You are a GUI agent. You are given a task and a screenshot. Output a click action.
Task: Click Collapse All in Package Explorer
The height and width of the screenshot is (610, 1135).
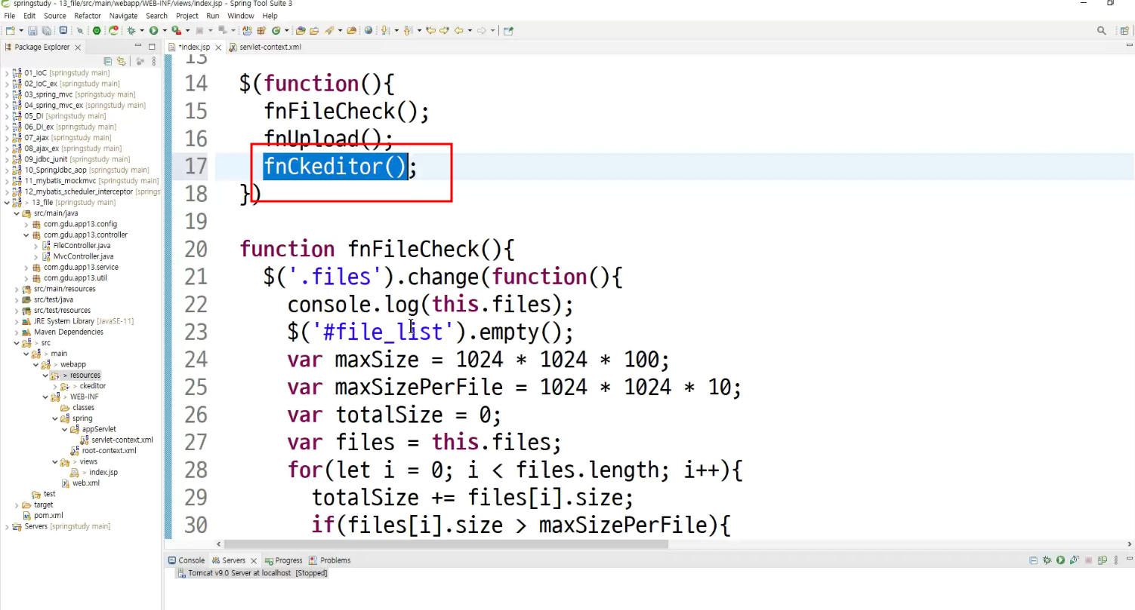(108, 61)
